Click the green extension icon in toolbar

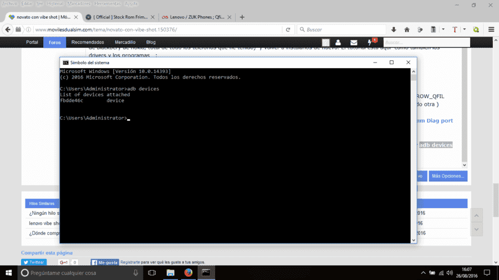pos(476,29)
